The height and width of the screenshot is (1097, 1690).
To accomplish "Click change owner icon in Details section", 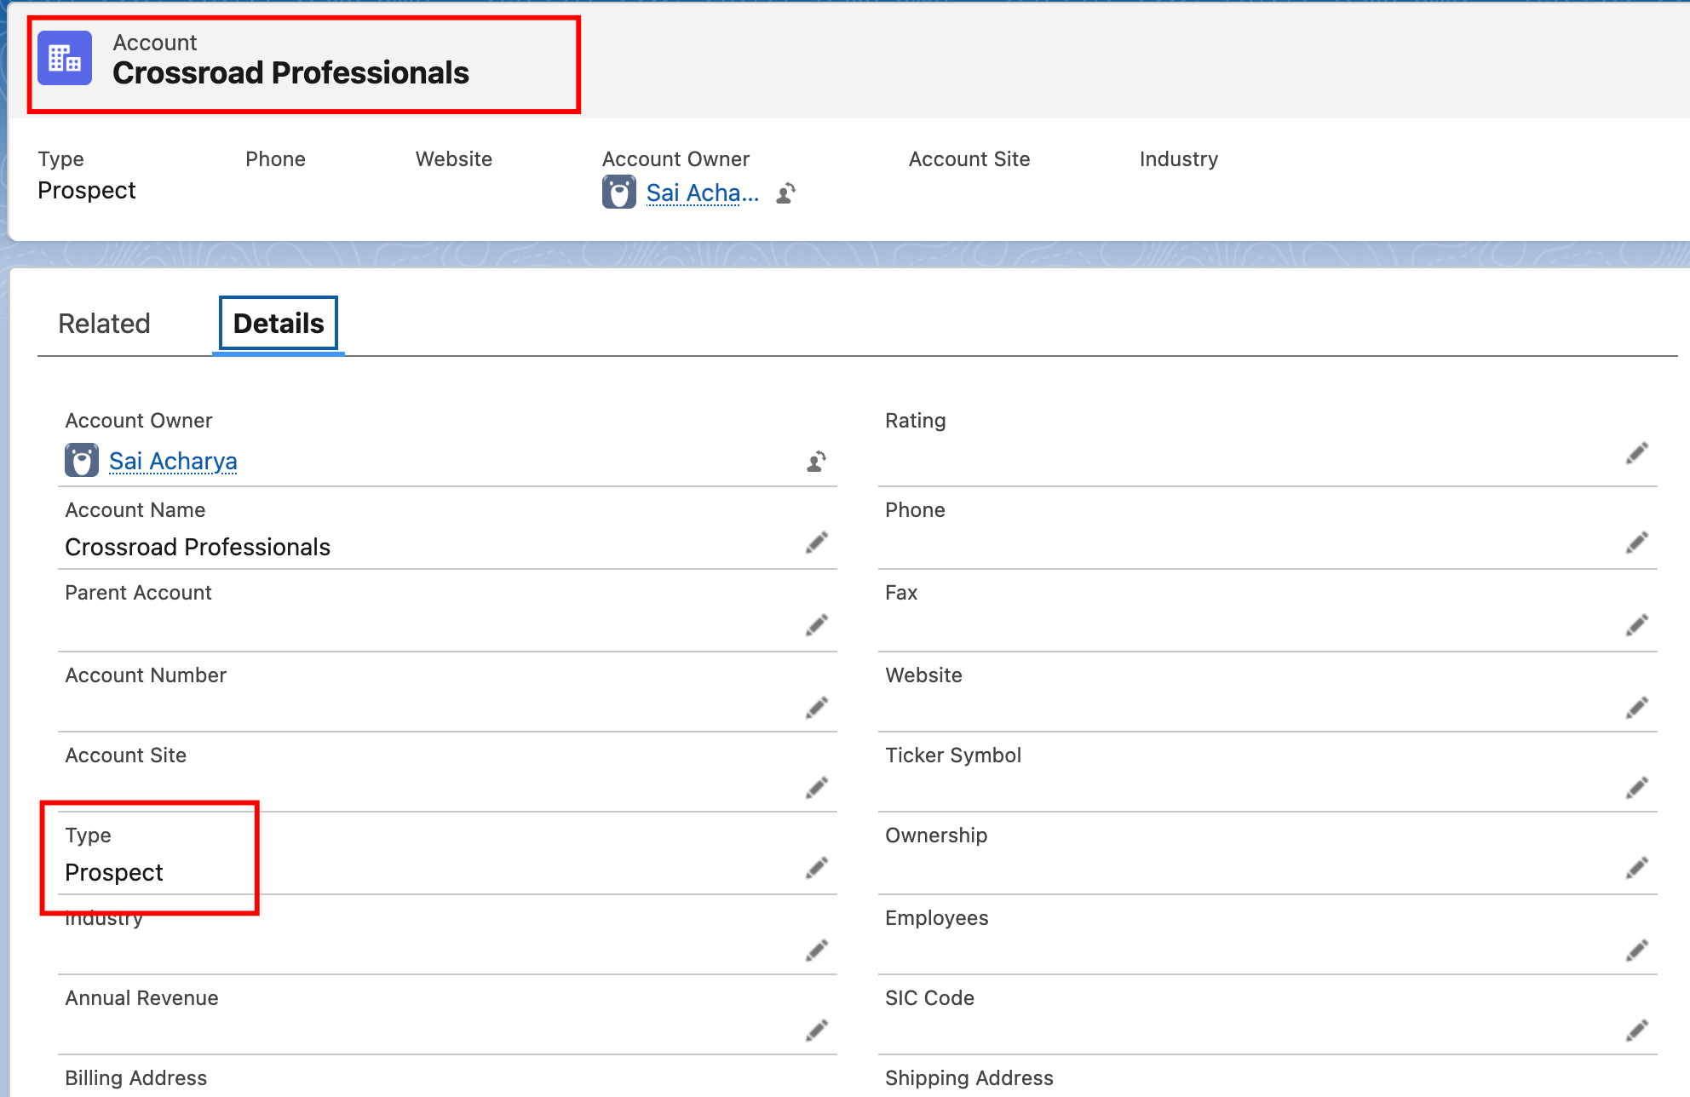I will (x=816, y=462).
